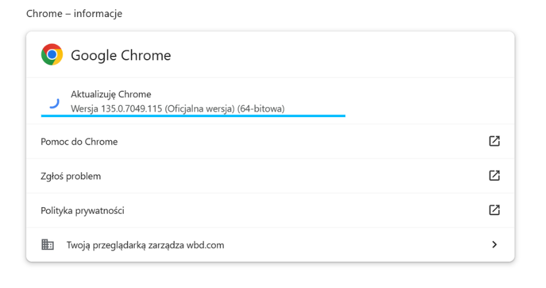Screen dimensions: 546x288
Task: Click the word Wersja in version line
Action: click(85, 108)
